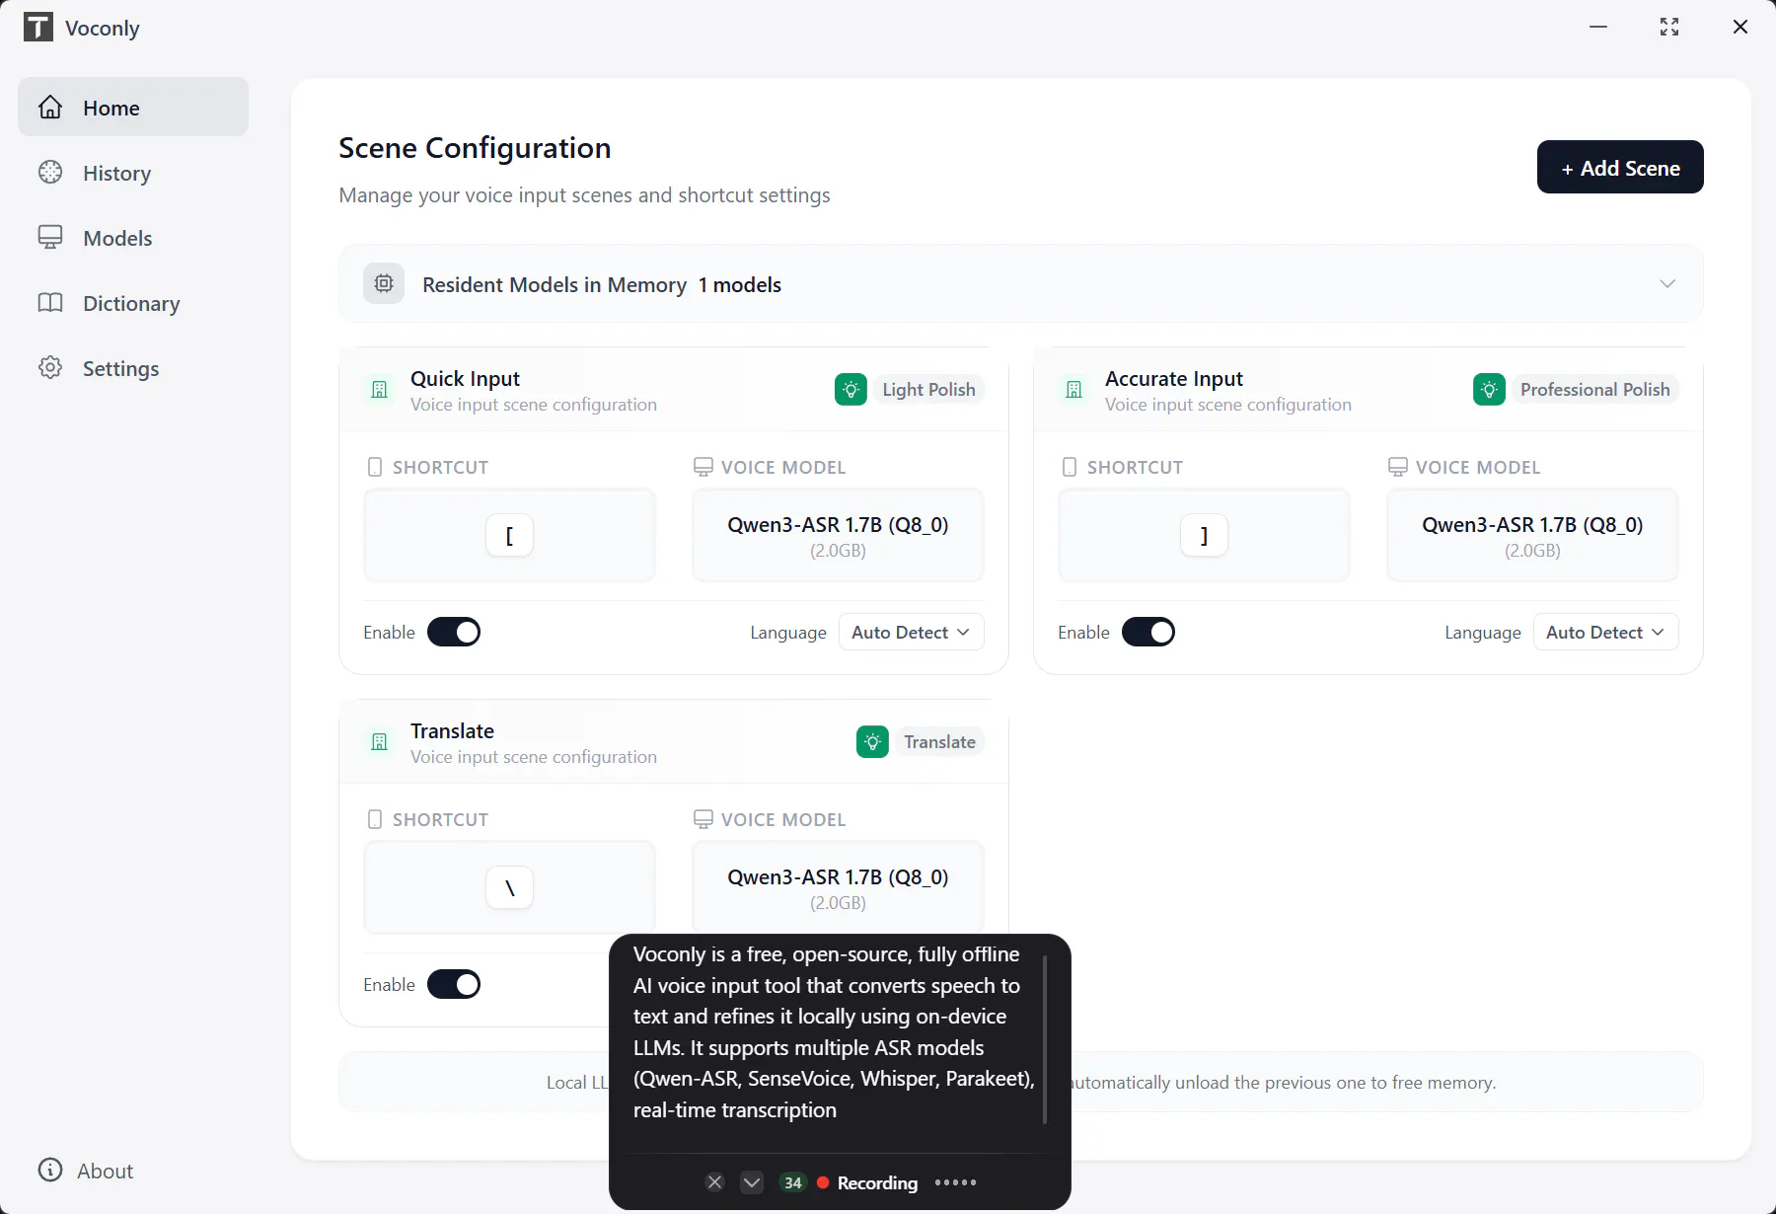The height and width of the screenshot is (1214, 1776).
Task: Edit the Quick Input '[' shortcut key
Action: 510,535
